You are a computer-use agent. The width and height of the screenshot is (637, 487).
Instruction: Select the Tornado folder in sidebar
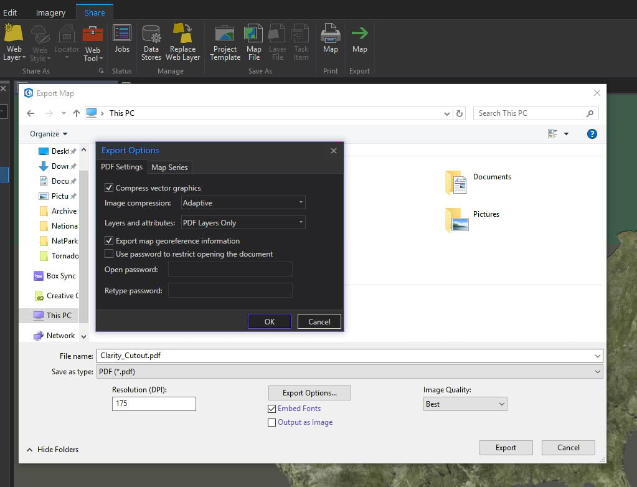coord(59,256)
